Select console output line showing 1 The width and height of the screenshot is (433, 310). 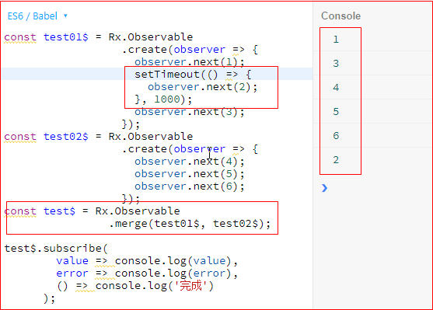tap(336, 40)
